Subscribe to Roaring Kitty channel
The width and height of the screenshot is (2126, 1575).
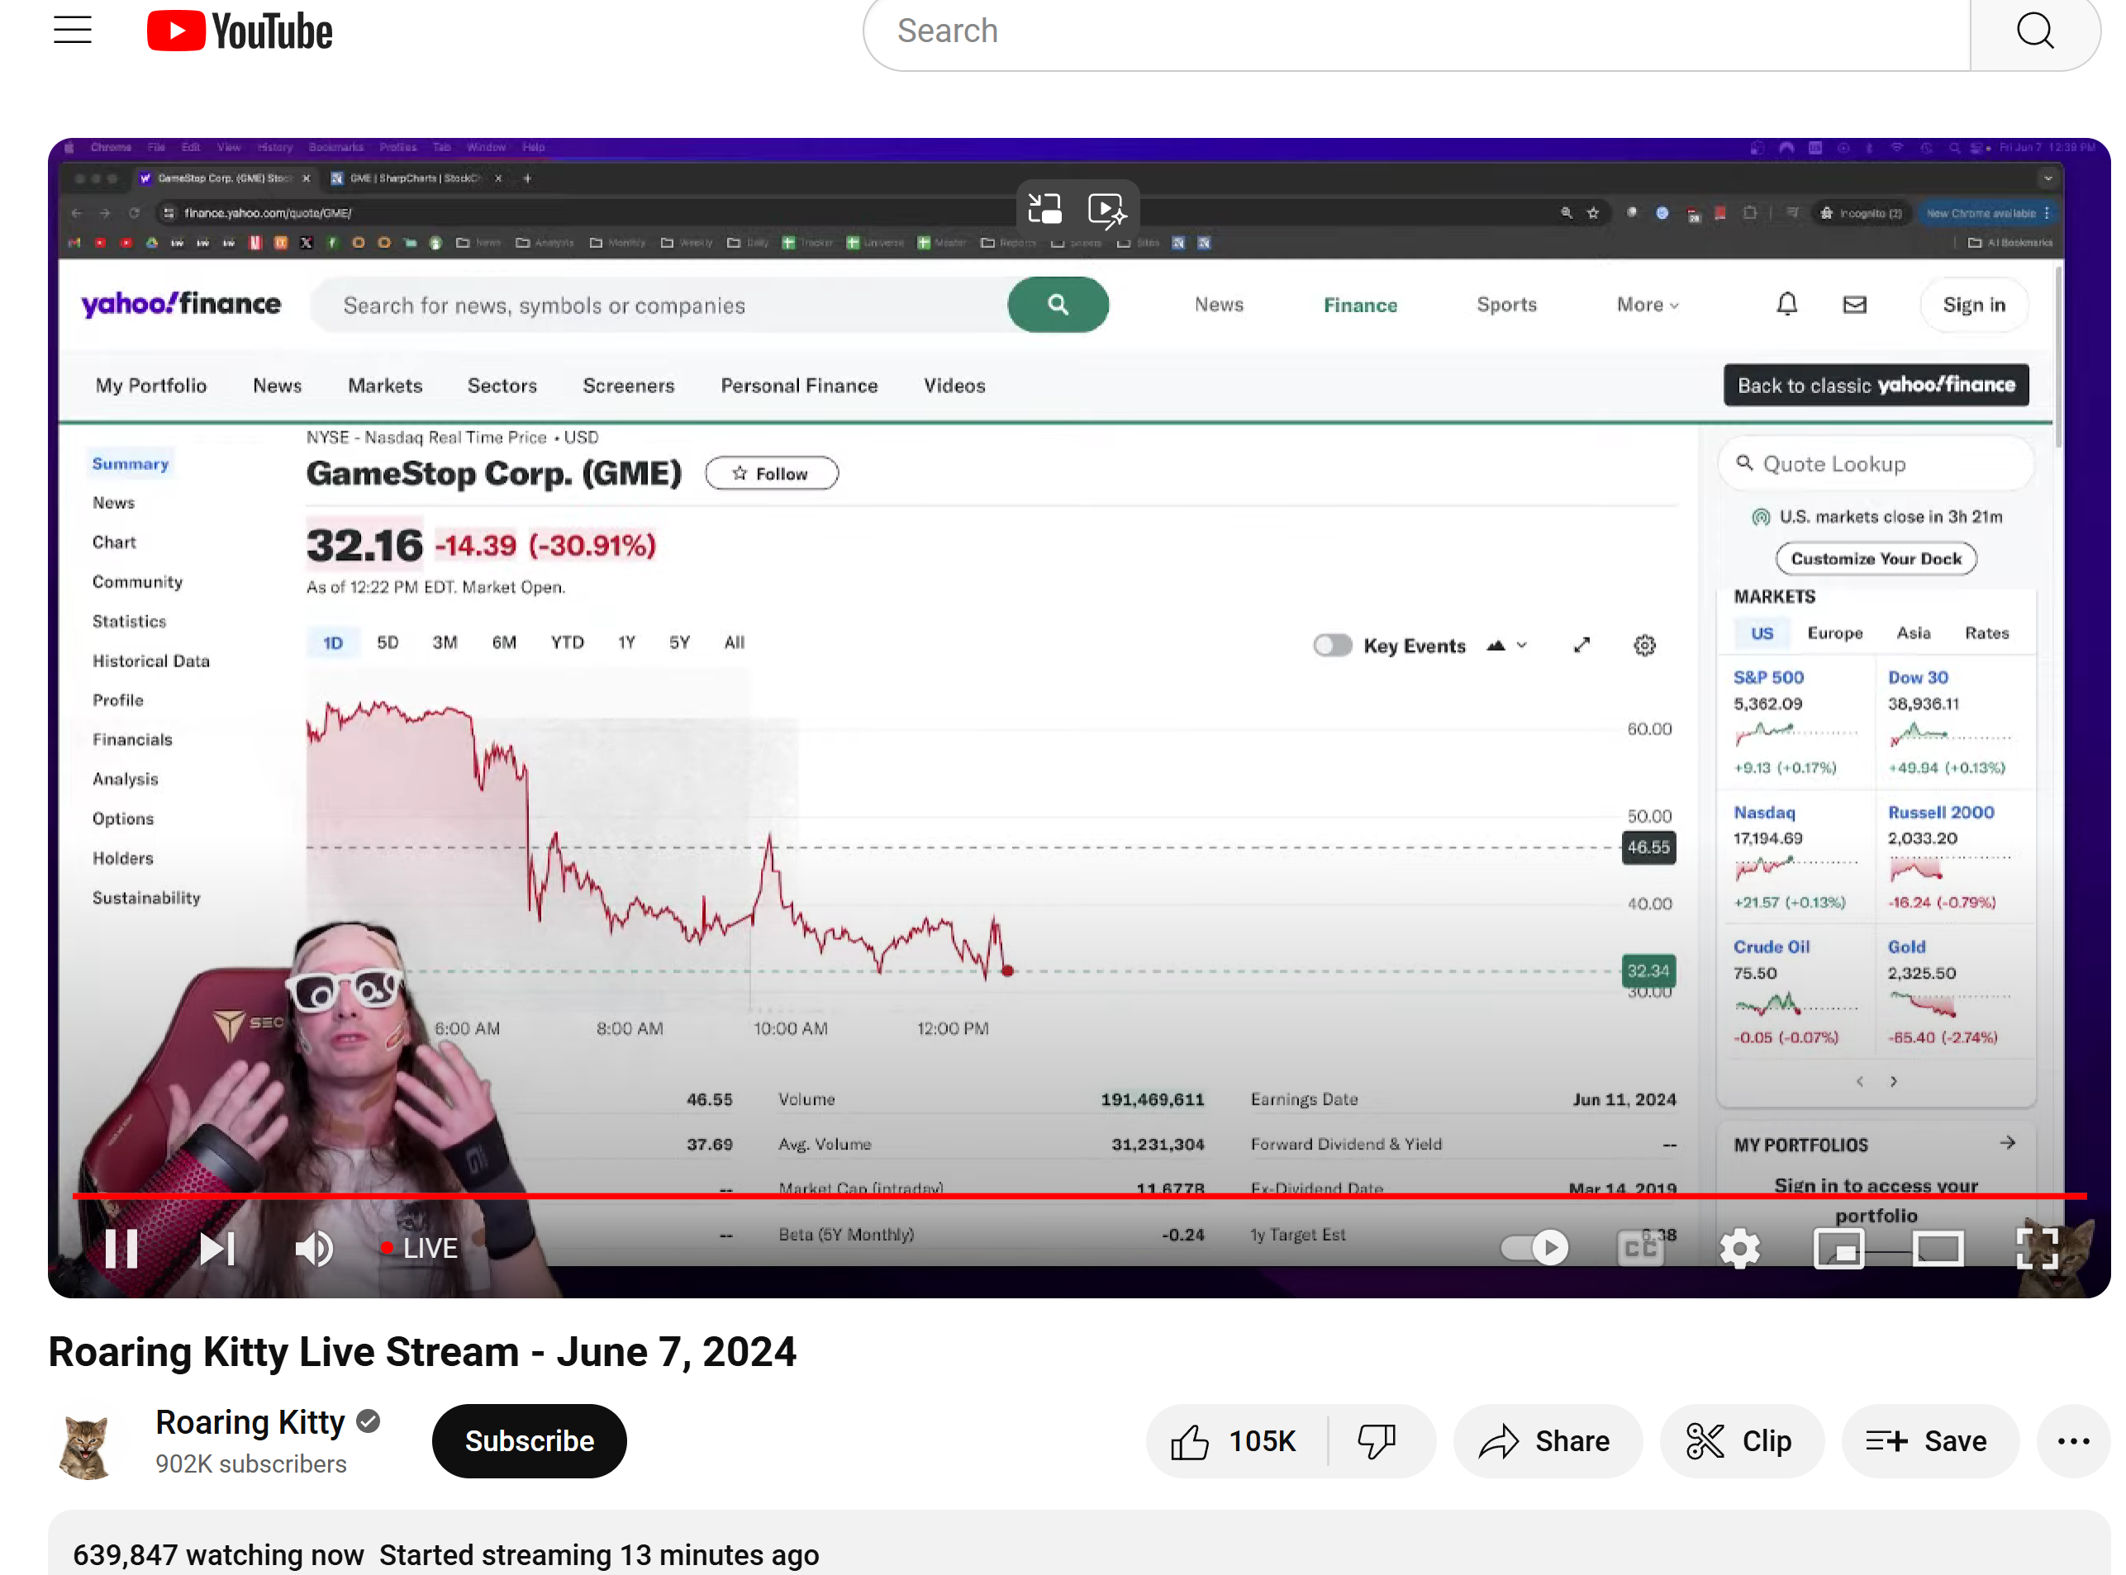(x=530, y=1440)
